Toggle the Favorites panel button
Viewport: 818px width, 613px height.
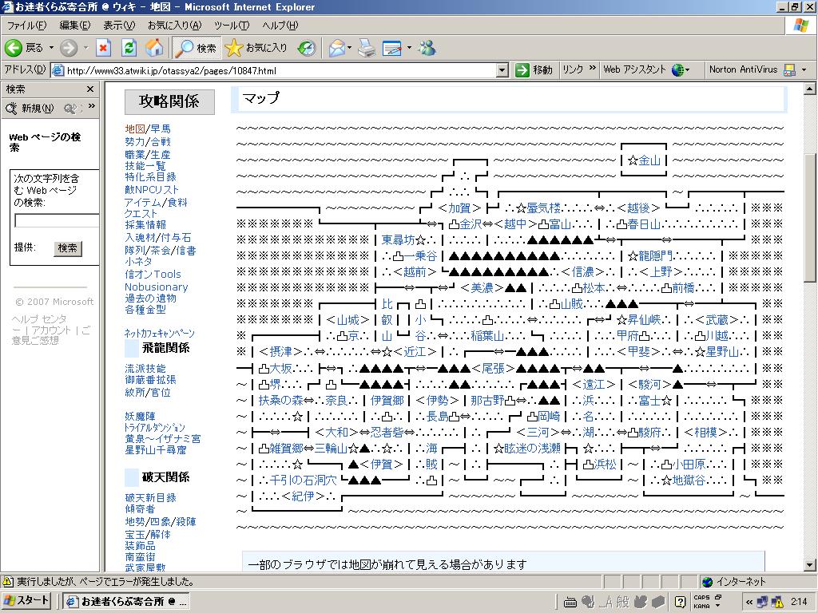pos(256,48)
